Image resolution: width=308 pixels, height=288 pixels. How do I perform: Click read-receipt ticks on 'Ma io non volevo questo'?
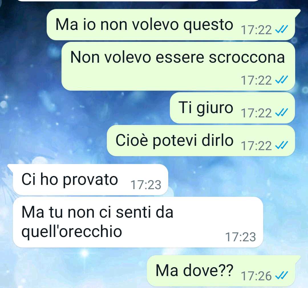tap(281, 30)
